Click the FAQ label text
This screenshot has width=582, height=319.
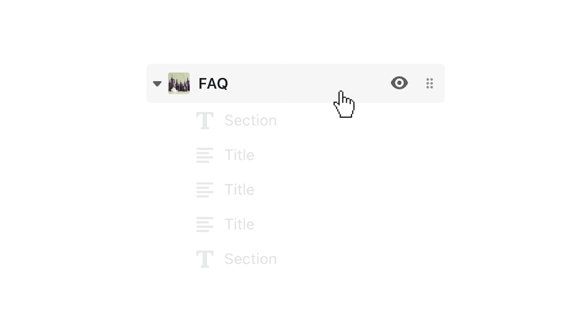[x=213, y=83]
